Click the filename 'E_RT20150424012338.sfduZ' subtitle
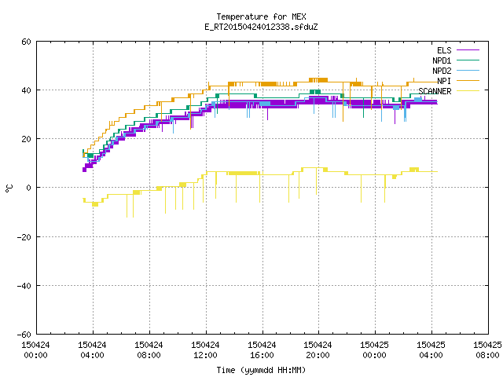 (261, 27)
